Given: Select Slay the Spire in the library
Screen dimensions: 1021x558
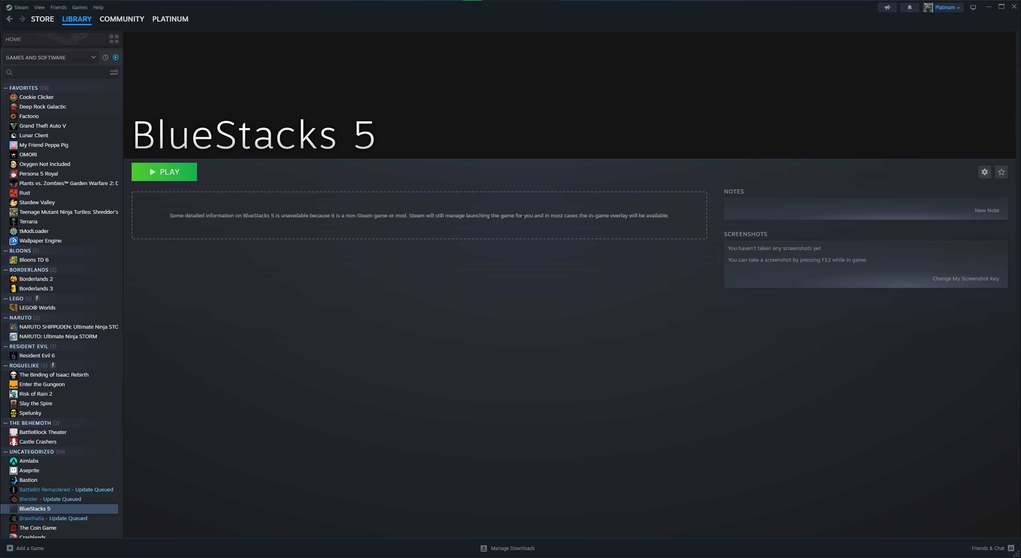Looking at the screenshot, I should [x=35, y=403].
